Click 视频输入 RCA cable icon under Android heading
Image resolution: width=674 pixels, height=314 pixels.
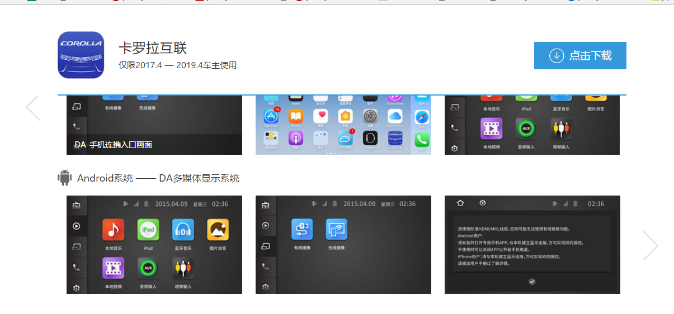click(x=183, y=268)
